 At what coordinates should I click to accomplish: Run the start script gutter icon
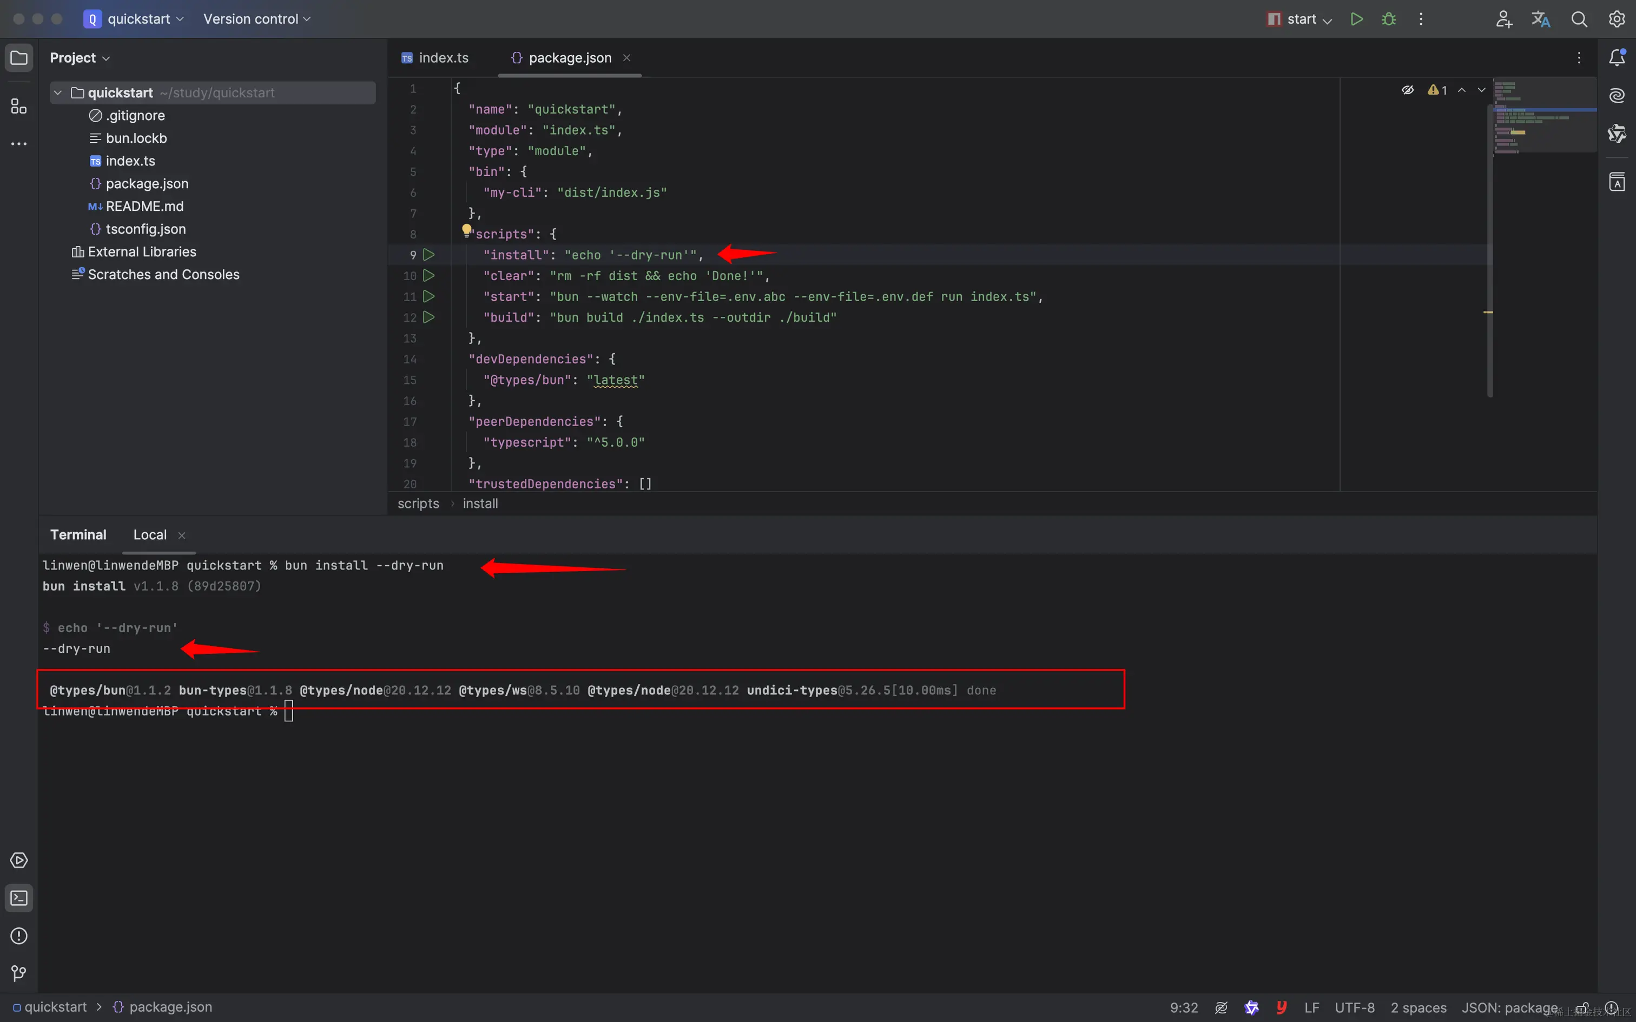pyautogui.click(x=428, y=296)
